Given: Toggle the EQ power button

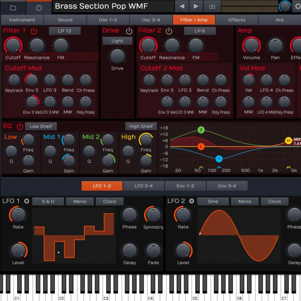Looking at the screenshot, I should (20, 126).
